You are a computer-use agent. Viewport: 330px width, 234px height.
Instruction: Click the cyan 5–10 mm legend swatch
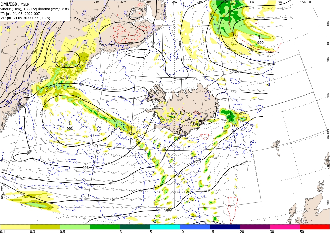click(165, 227)
